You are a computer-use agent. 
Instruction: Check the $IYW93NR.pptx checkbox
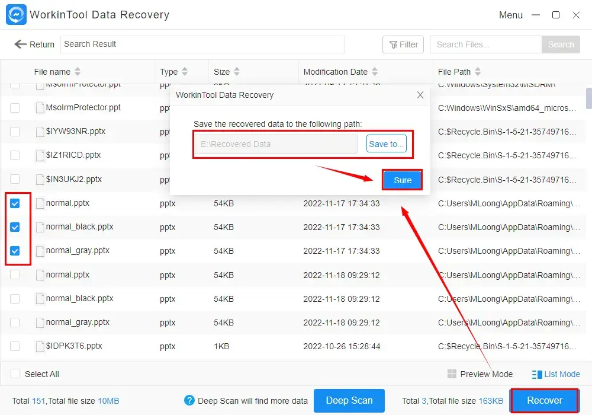pos(15,132)
